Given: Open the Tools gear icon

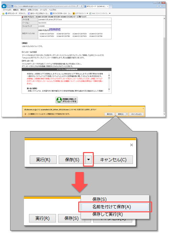Looking at the screenshot, I should pyautogui.click(x=164, y=6).
